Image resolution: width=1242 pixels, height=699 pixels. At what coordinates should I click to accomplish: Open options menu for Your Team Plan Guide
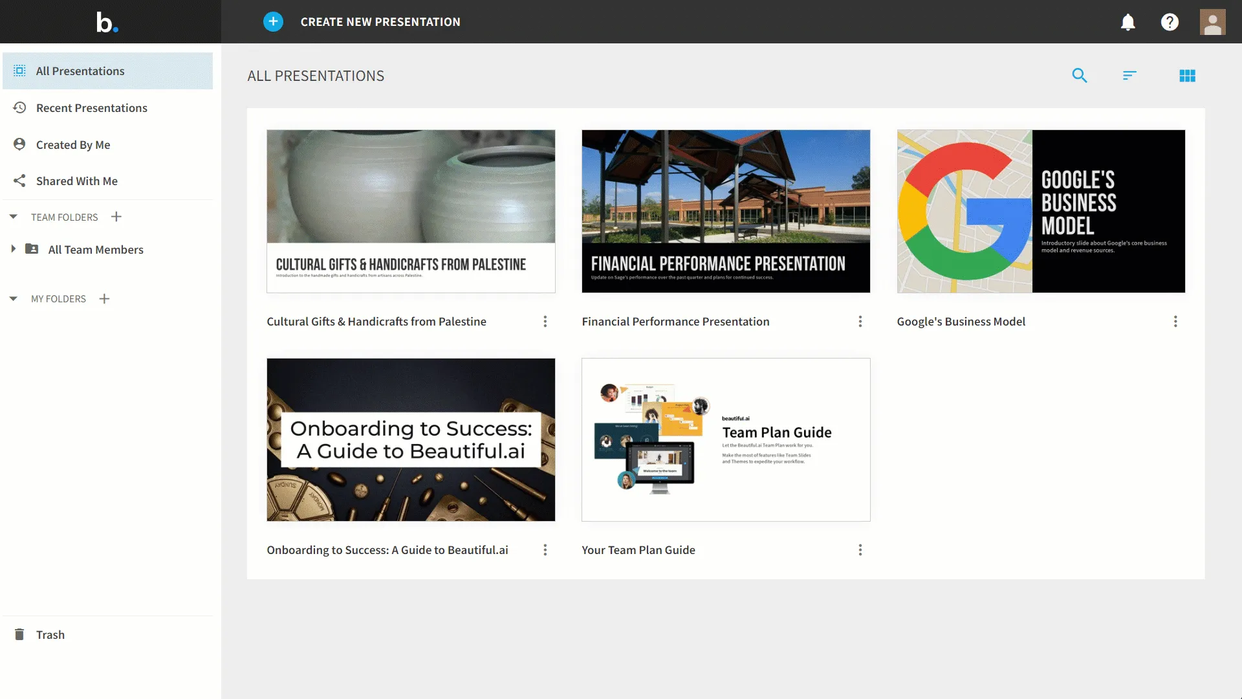[x=860, y=550]
